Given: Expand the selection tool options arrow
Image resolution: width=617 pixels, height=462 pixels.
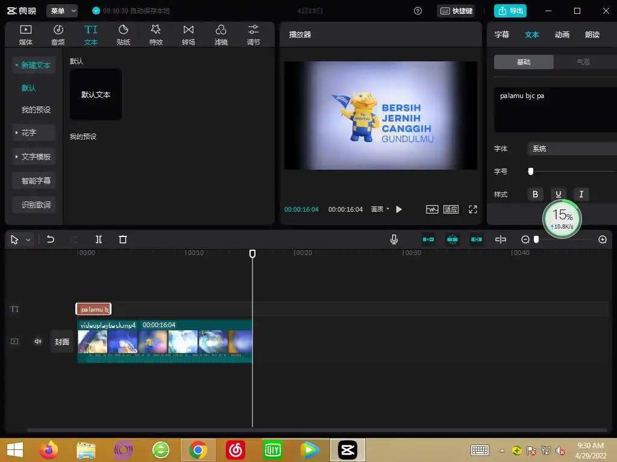Looking at the screenshot, I should click(x=28, y=239).
